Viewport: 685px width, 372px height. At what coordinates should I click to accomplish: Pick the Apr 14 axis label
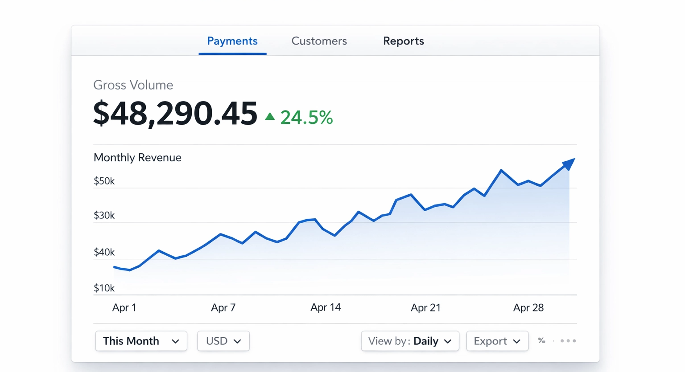326,307
